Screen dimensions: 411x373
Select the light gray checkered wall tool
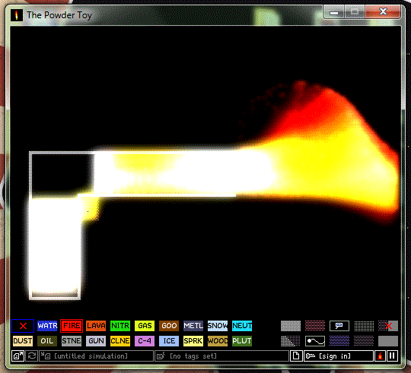point(291,326)
